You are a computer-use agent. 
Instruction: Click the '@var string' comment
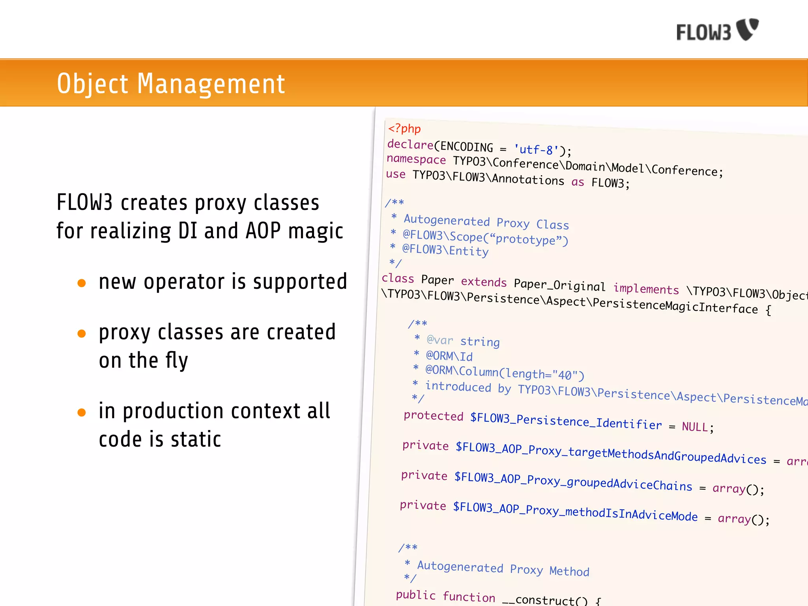point(463,341)
